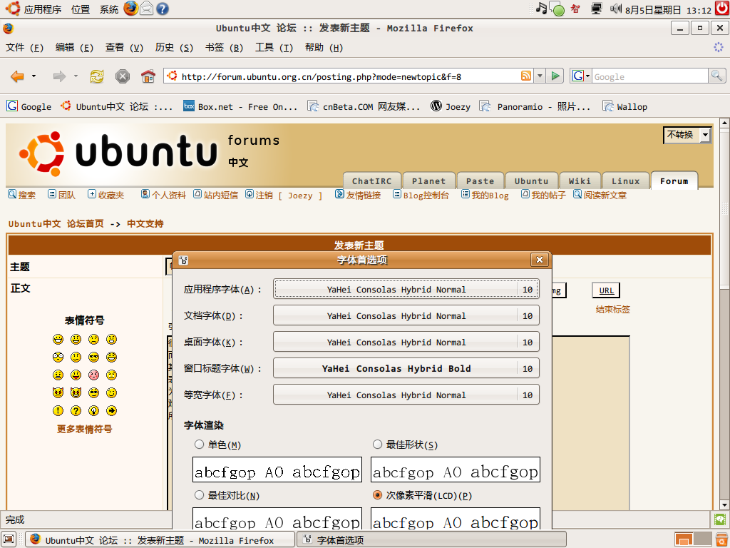The image size is (730, 548).
Task: Insert the arrow smiley
Action: coord(111,410)
